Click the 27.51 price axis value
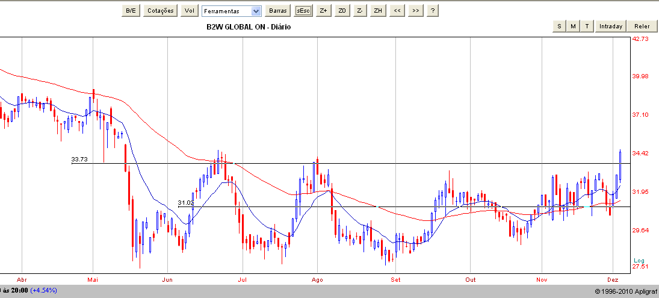This screenshot has width=659, height=298. click(640, 267)
